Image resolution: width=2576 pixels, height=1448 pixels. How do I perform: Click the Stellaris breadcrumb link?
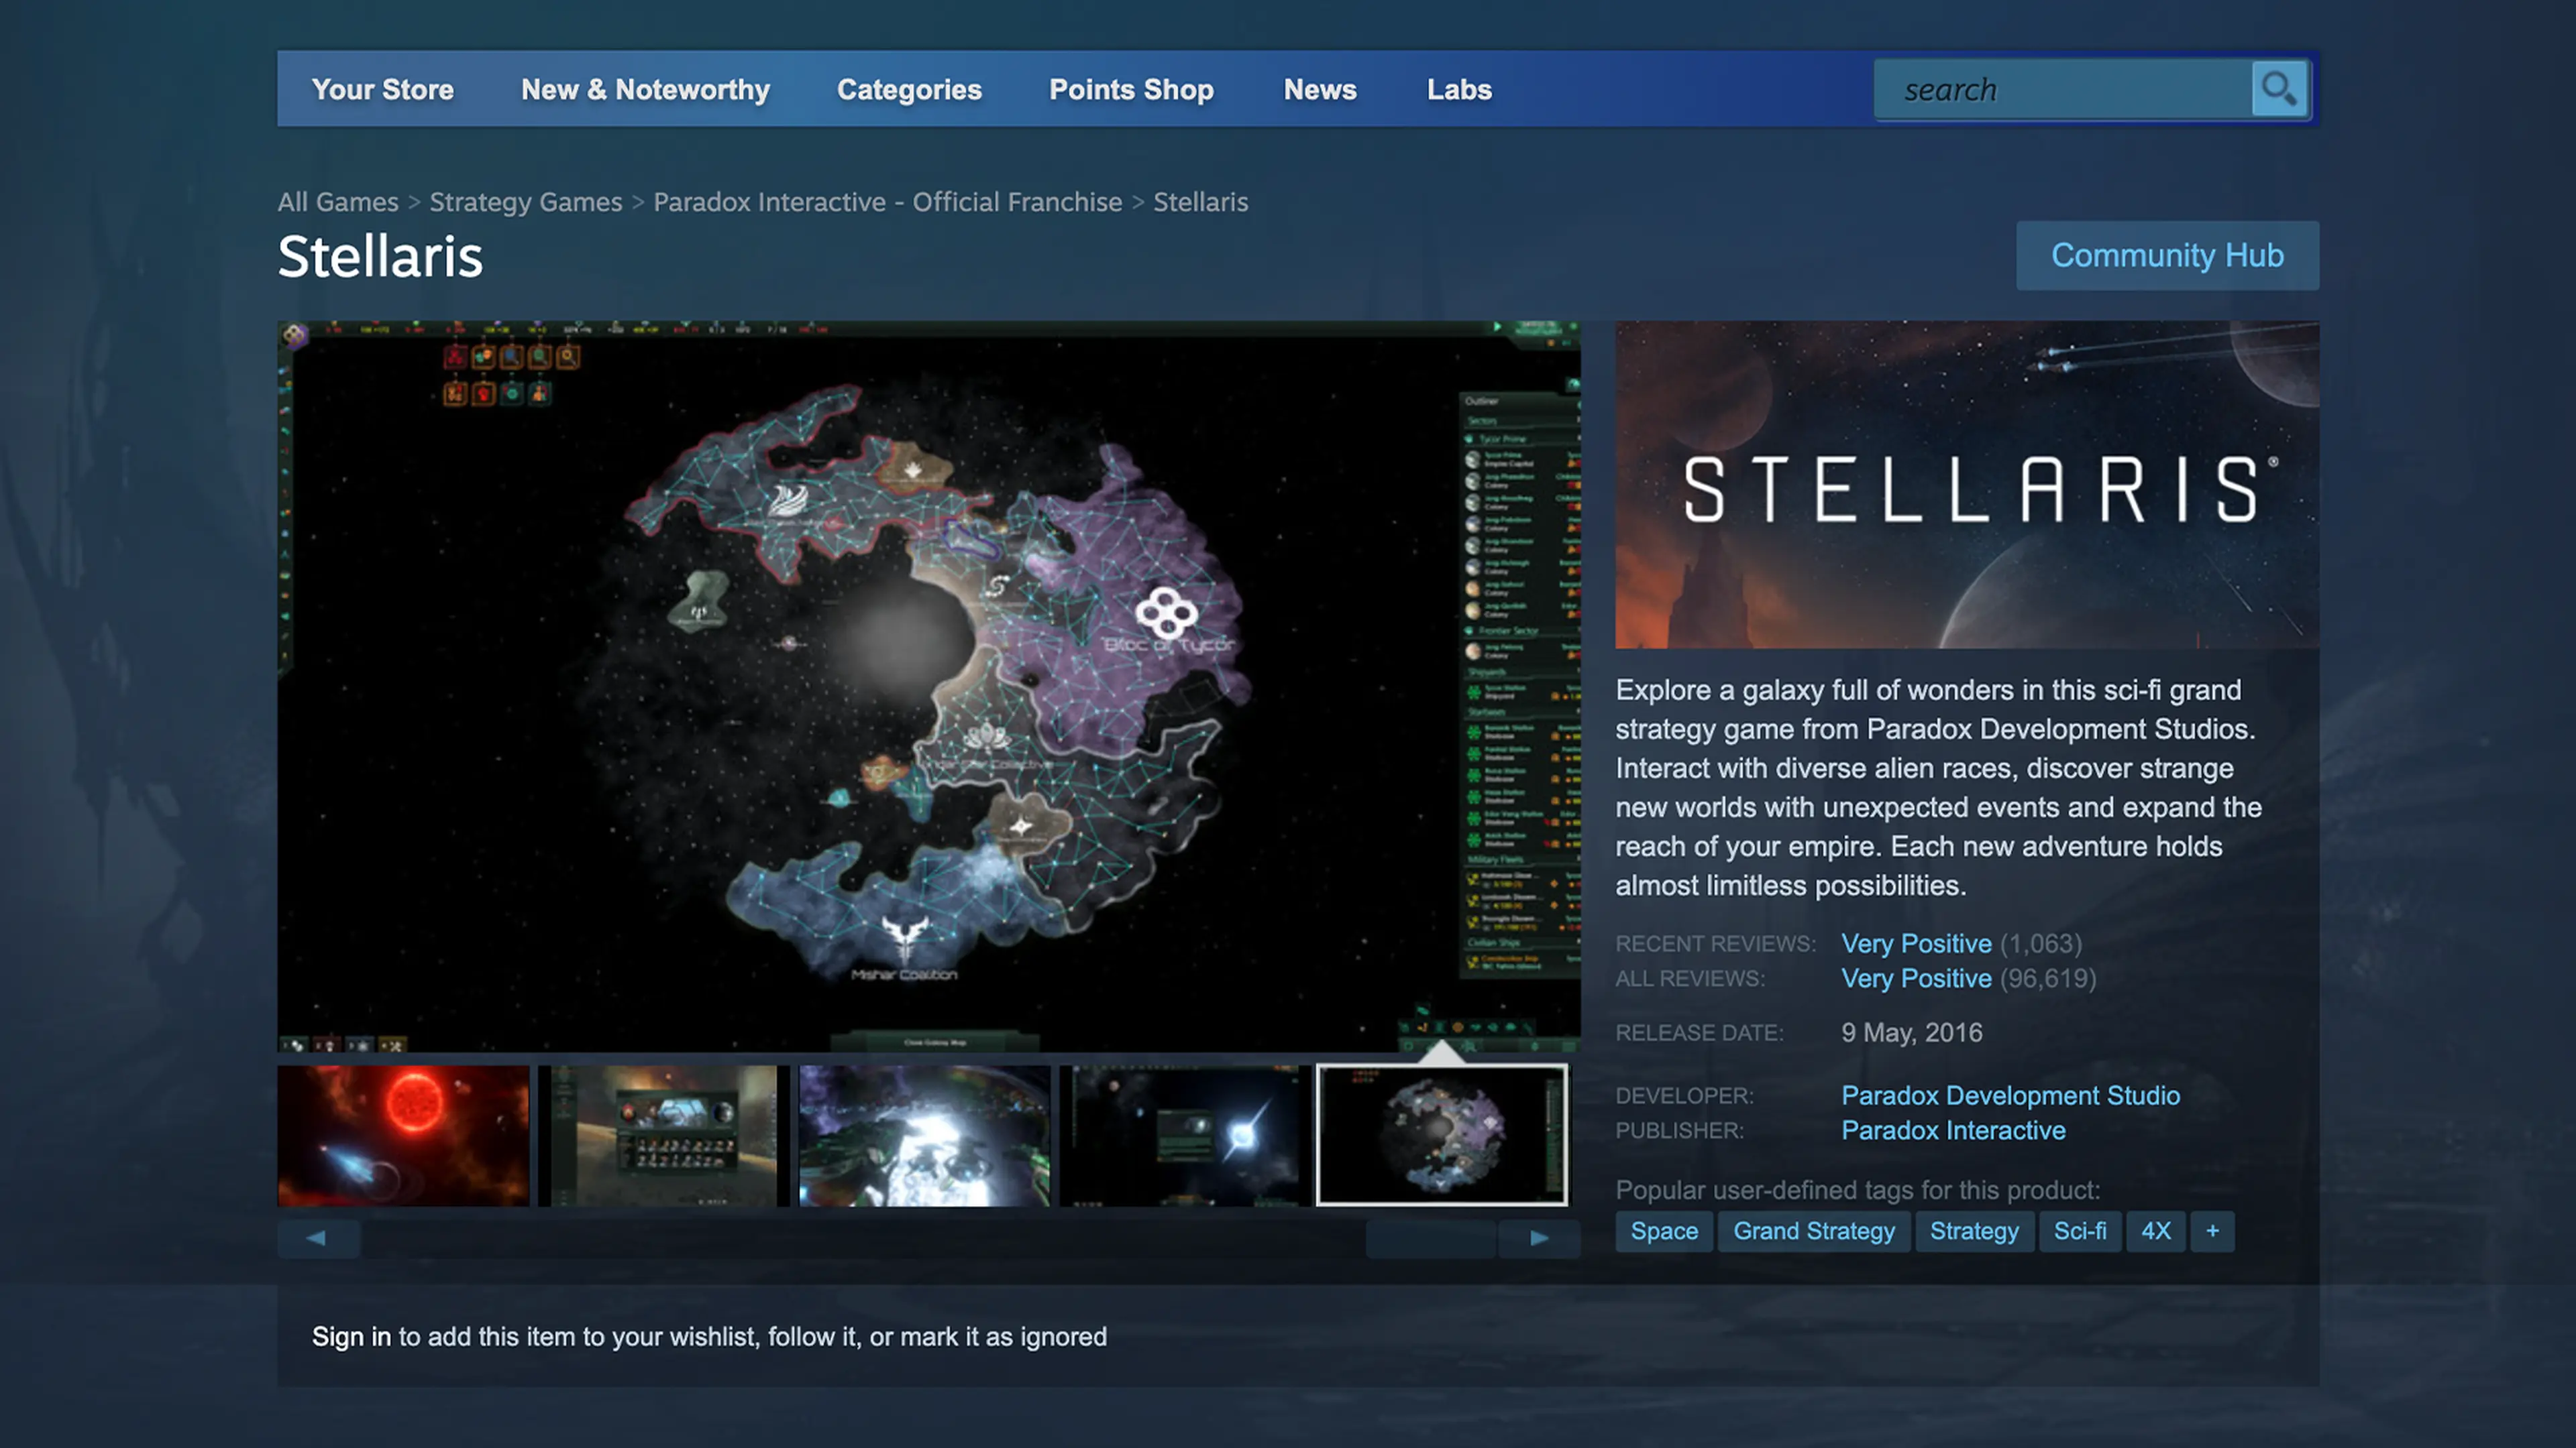pyautogui.click(x=1200, y=203)
